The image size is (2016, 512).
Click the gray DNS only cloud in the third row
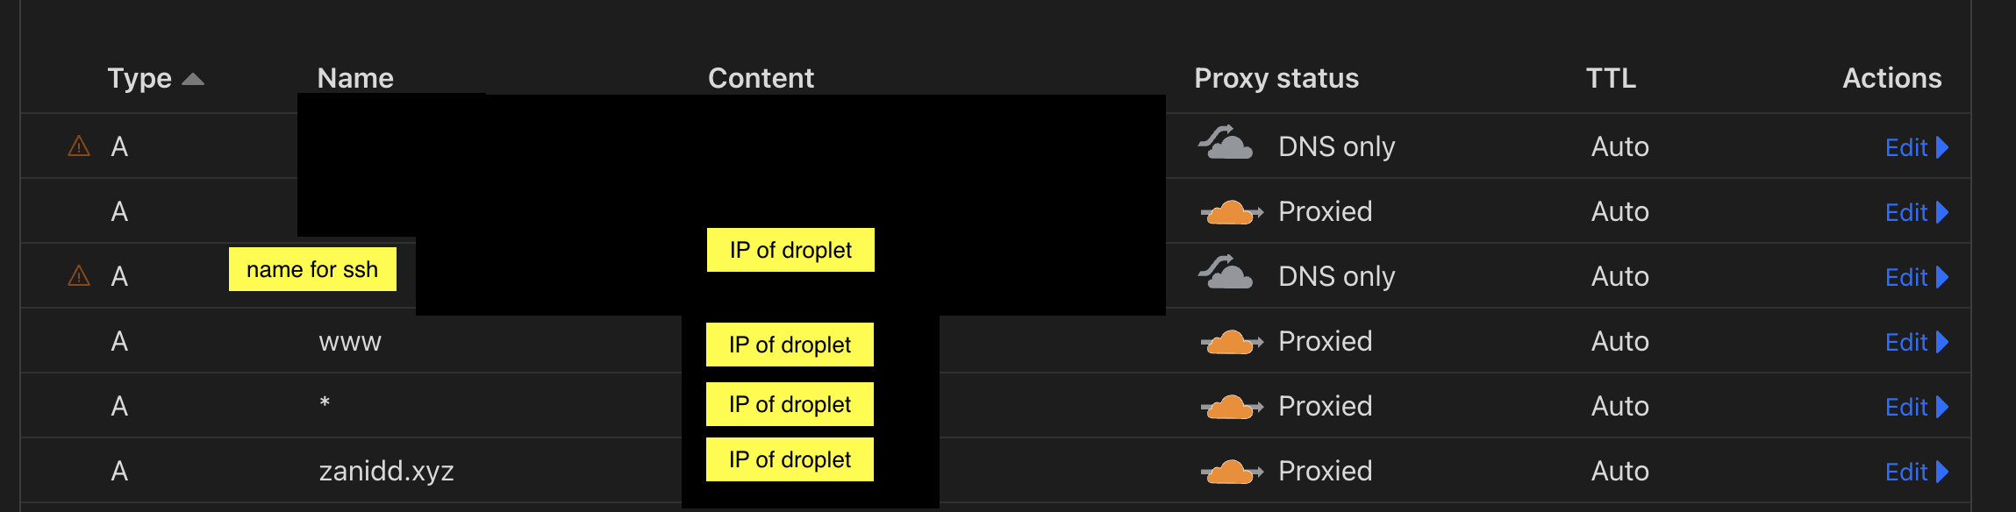[1226, 273]
